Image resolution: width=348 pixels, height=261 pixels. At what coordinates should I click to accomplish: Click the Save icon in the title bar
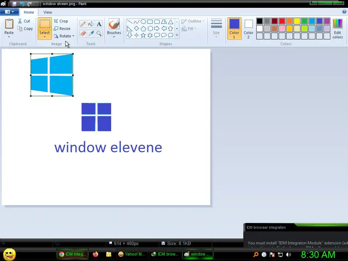pos(14,4)
